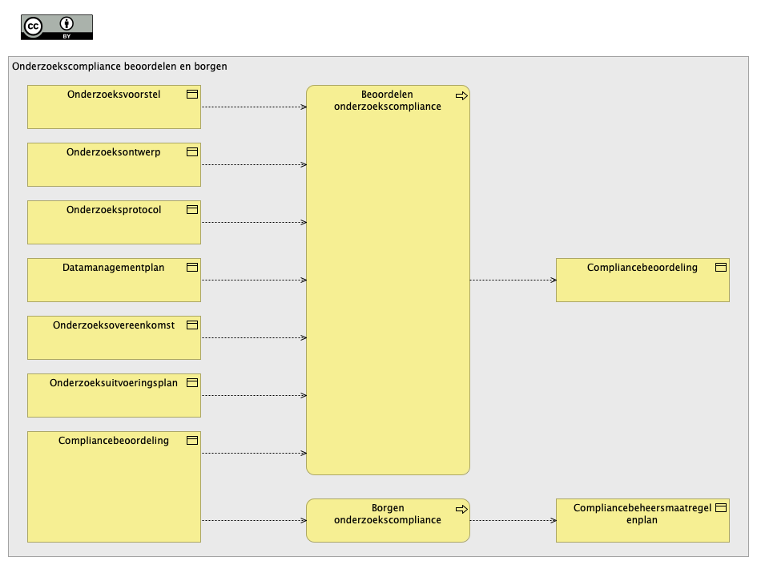
Task: Select the Compliancebeheersmaatregelenplan label
Action: point(642,514)
